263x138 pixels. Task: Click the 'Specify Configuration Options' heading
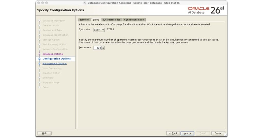point(61,10)
